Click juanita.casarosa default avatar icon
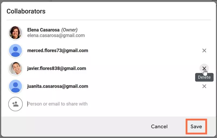 [15, 86]
